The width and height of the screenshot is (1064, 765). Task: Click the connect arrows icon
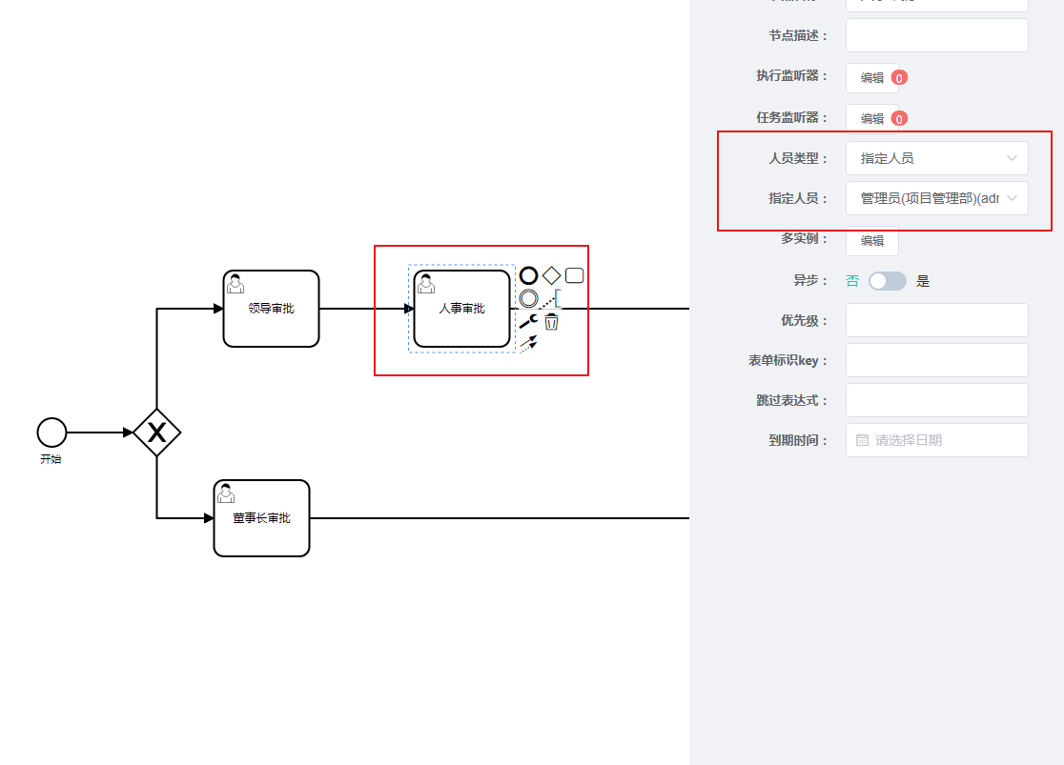point(528,343)
